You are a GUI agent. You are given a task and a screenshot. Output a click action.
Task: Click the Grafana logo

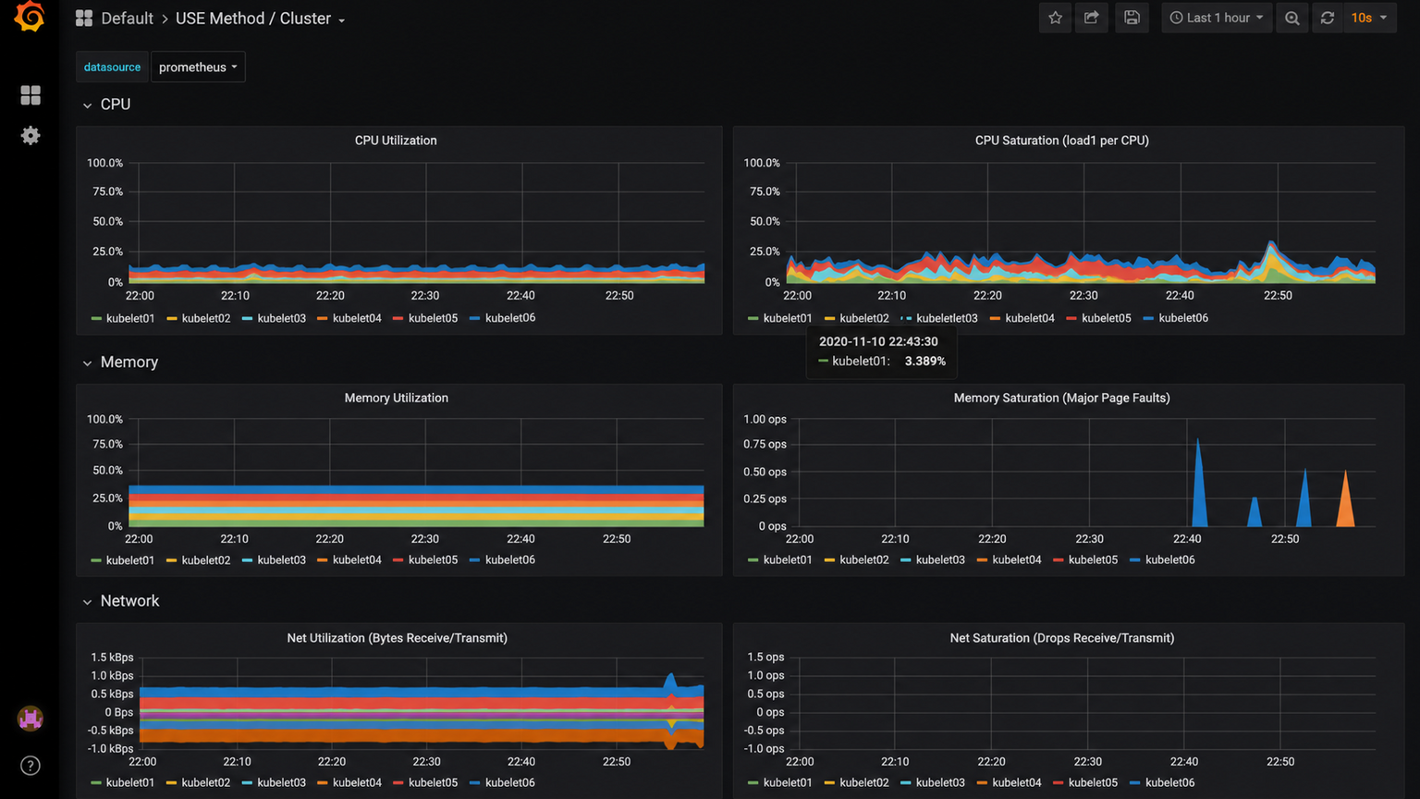coord(30,17)
